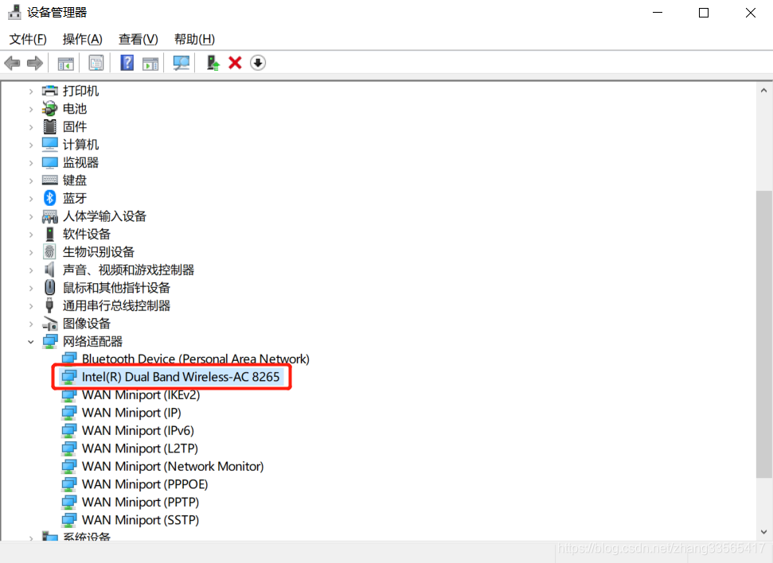Expand the 打印机 node
The width and height of the screenshot is (773, 563).
31,91
